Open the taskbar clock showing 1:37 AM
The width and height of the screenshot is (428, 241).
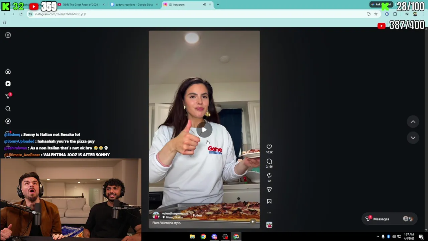coord(409,236)
